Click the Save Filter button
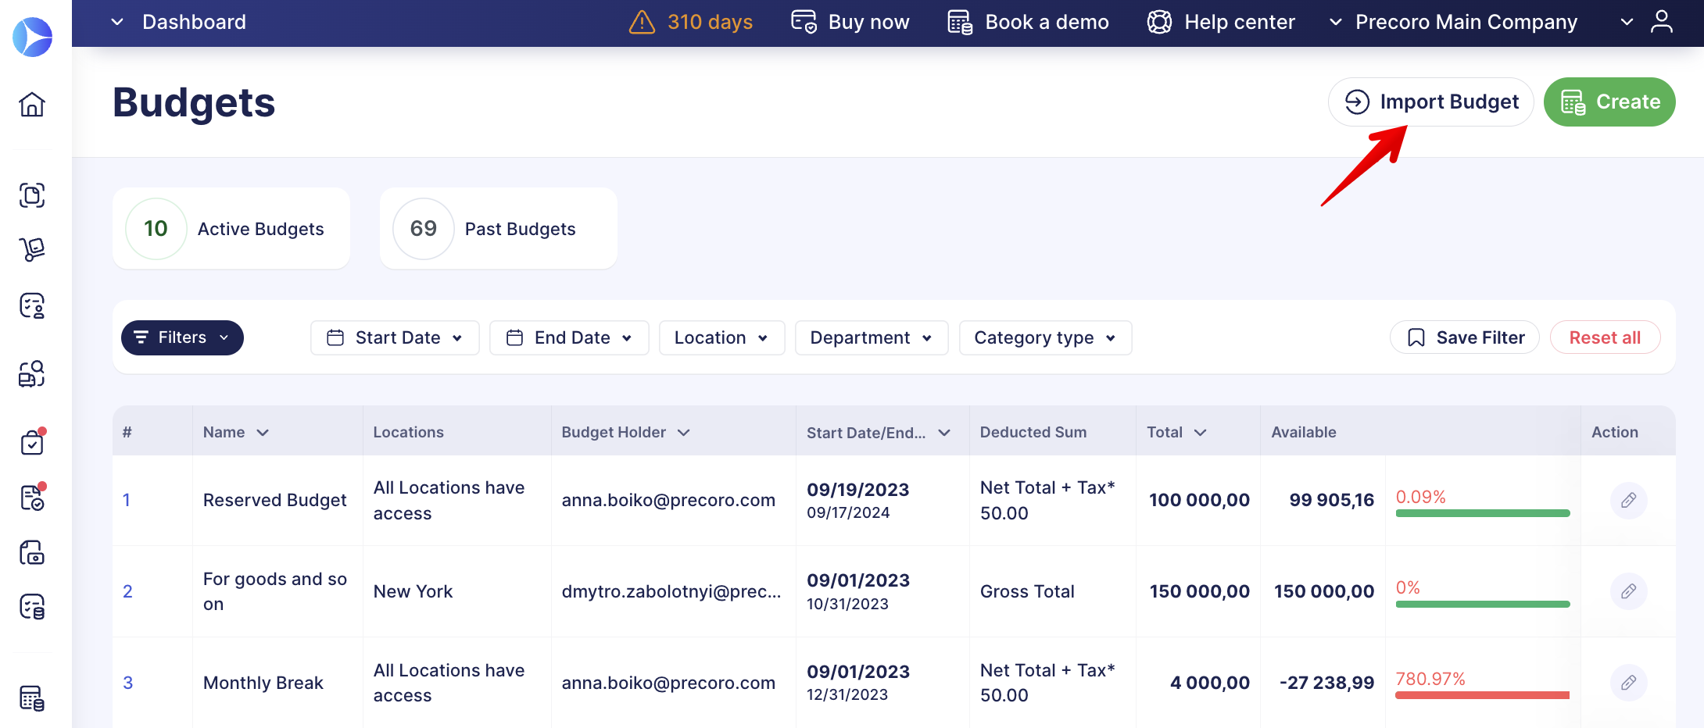Viewport: 1704px width, 728px height. (x=1465, y=337)
